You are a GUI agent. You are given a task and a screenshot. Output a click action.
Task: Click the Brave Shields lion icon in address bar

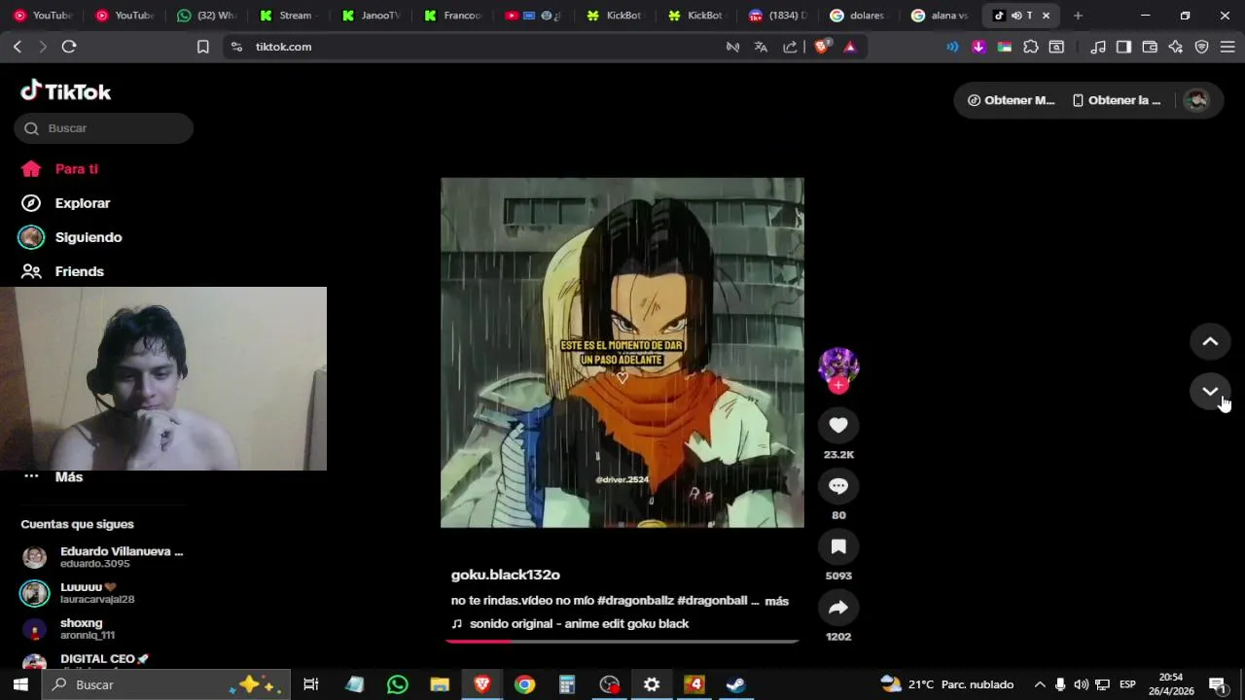pyautogui.click(x=822, y=47)
